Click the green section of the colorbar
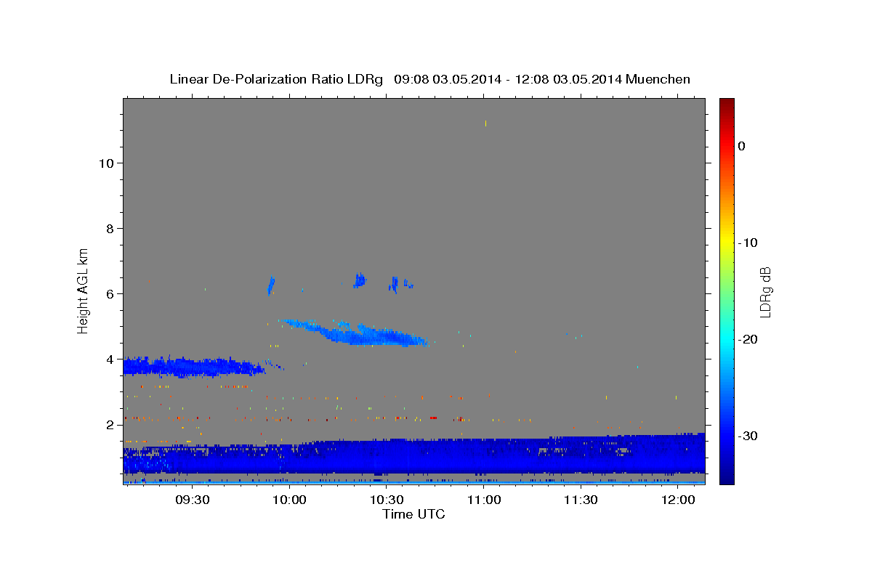The height and width of the screenshot is (581, 872). 727,290
